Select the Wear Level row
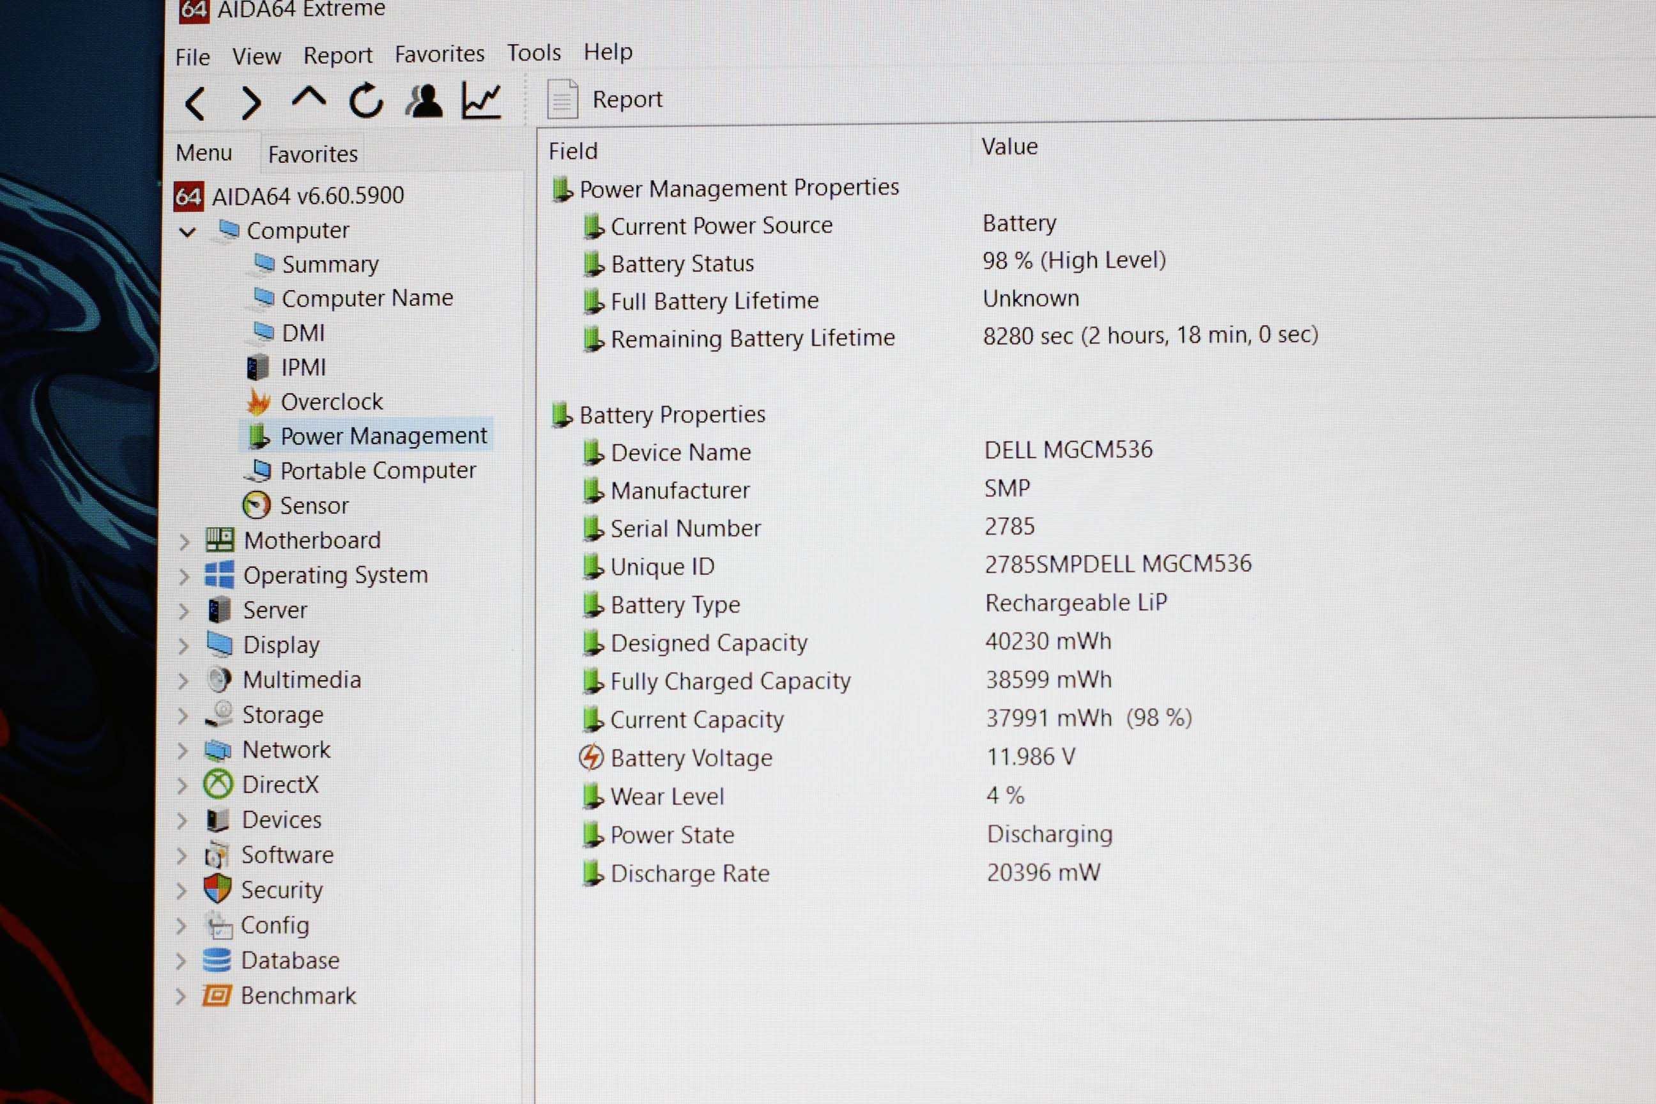The height and width of the screenshot is (1104, 1656). [803, 796]
